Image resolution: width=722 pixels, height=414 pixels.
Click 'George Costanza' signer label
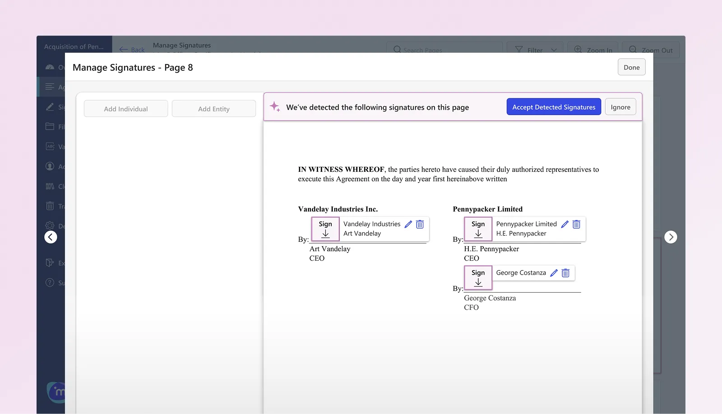click(521, 273)
